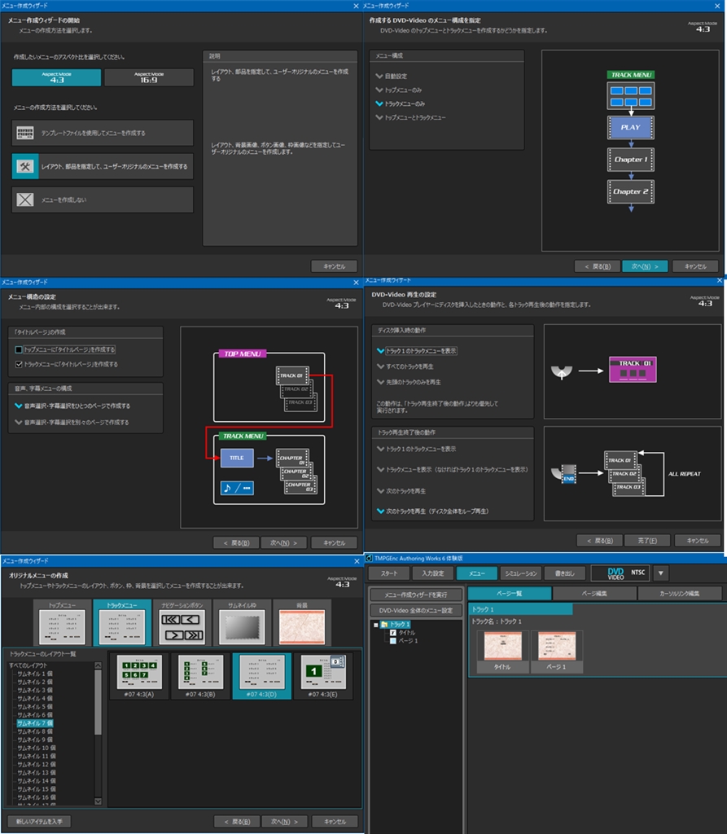Select すべてのトラックを再生 on disc insert
The width and height of the screenshot is (727, 834).
tap(405, 367)
